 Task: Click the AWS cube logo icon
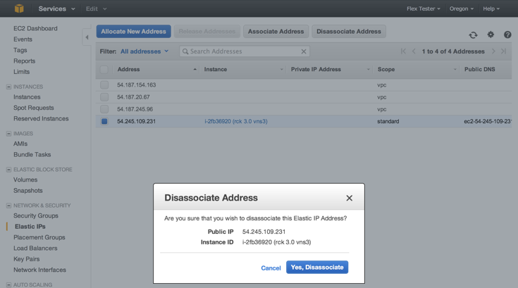[x=19, y=8]
